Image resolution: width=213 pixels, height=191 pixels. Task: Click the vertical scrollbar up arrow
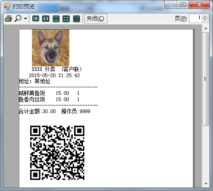pos(206,28)
